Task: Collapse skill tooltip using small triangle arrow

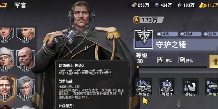Action: click(131, 87)
